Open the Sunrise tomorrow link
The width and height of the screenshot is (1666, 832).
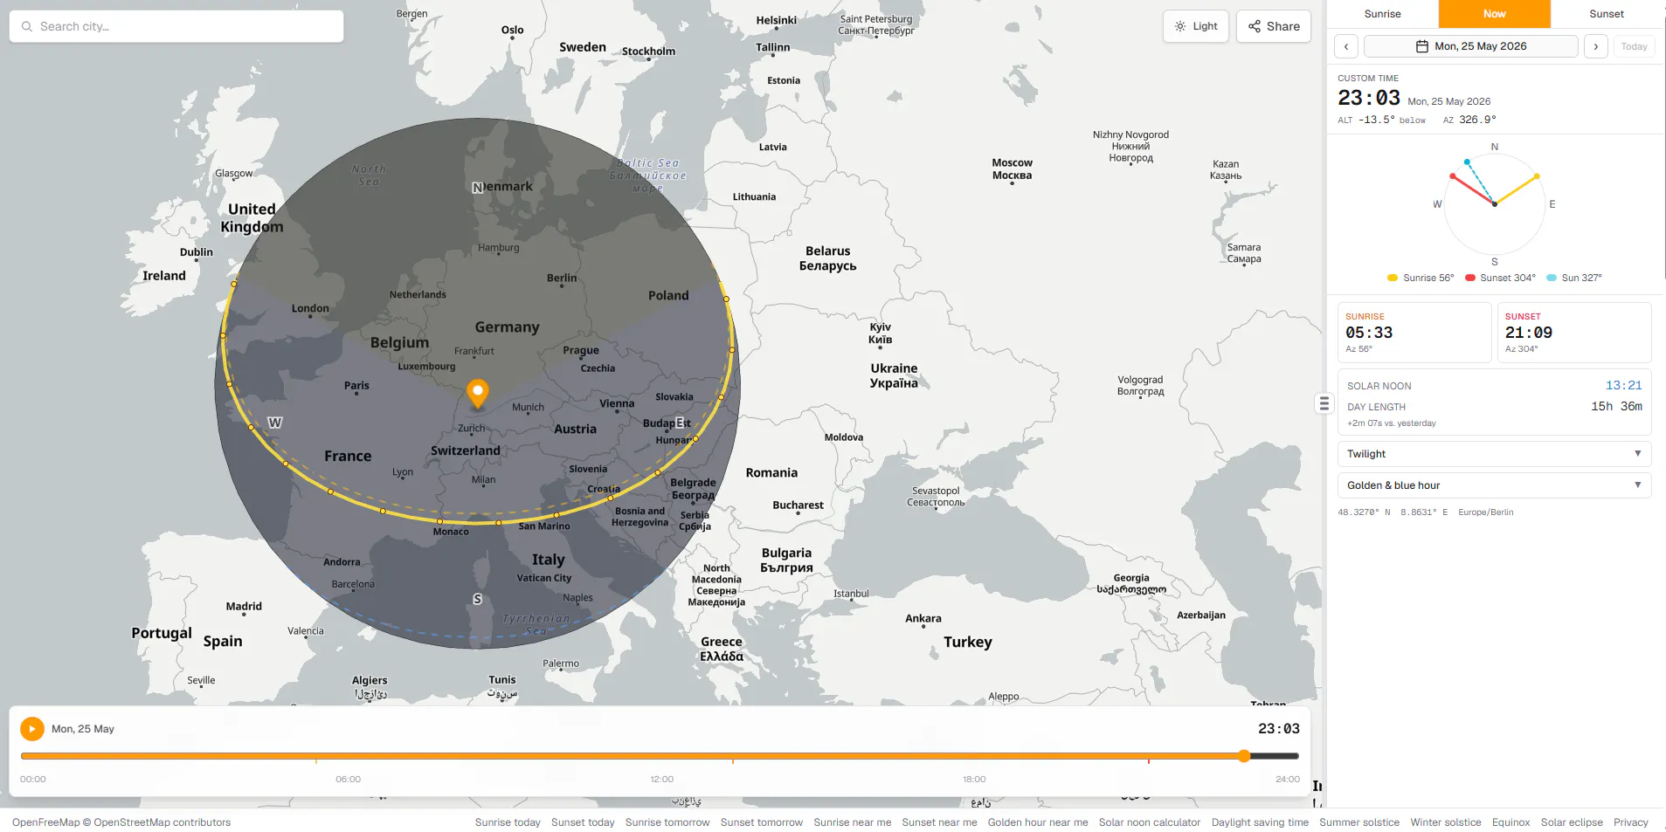(x=667, y=822)
